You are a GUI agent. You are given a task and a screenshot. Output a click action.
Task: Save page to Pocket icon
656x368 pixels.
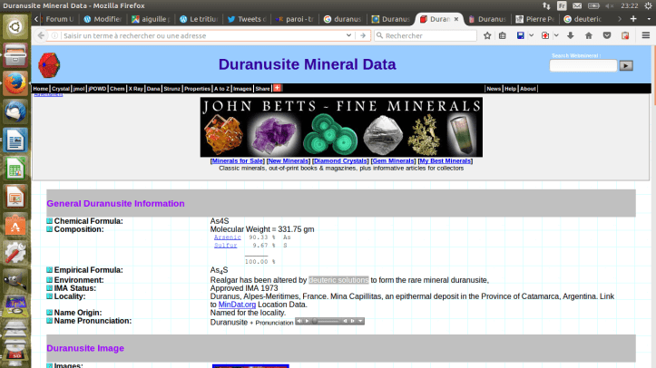(607, 36)
